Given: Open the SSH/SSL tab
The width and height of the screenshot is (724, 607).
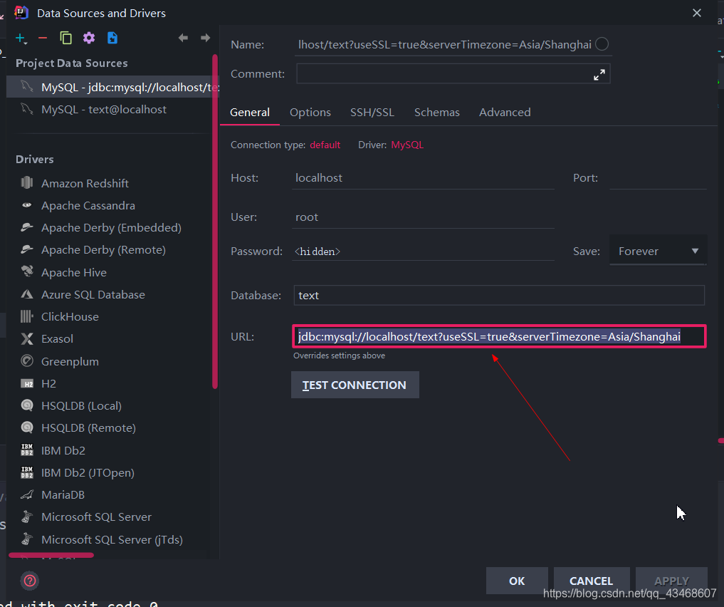Looking at the screenshot, I should 372,113.
